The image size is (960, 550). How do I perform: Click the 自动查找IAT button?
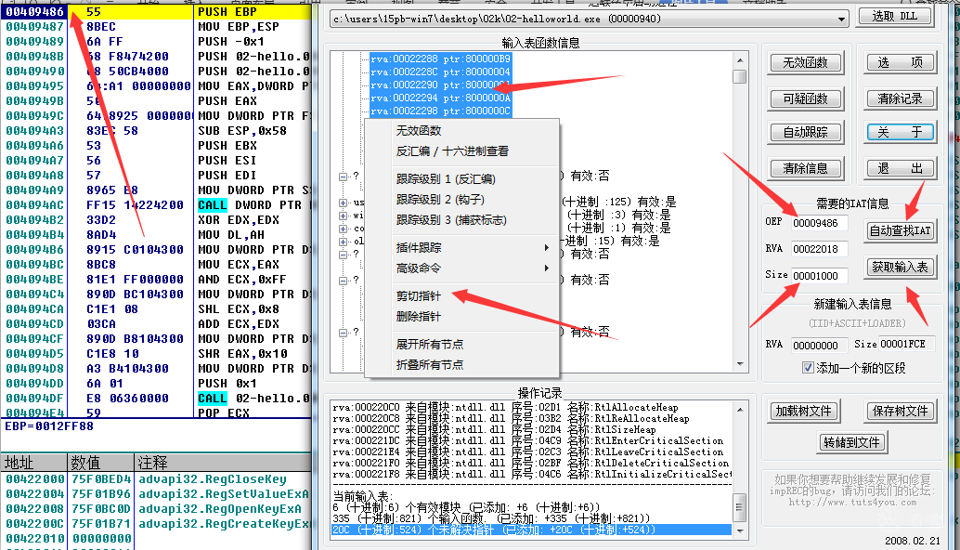[900, 231]
